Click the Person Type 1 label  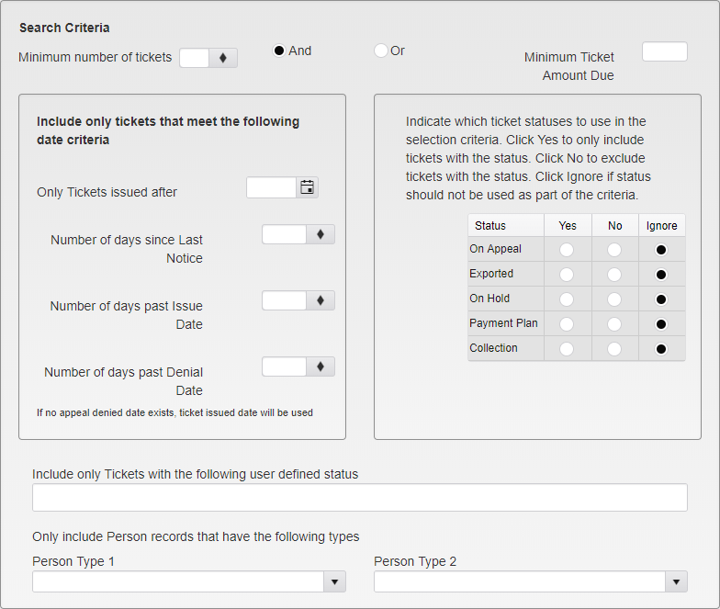pos(73,562)
